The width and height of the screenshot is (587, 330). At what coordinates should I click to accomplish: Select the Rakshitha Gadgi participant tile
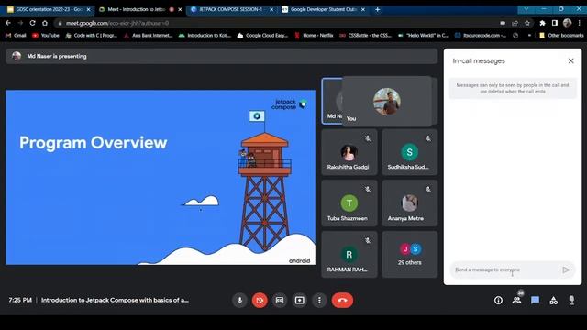point(349,152)
